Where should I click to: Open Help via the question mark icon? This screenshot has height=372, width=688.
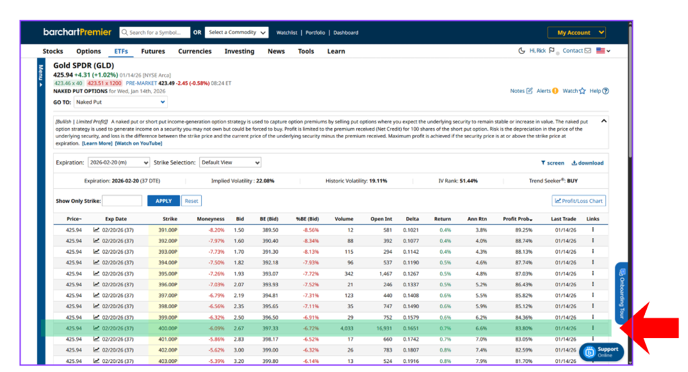coord(605,91)
